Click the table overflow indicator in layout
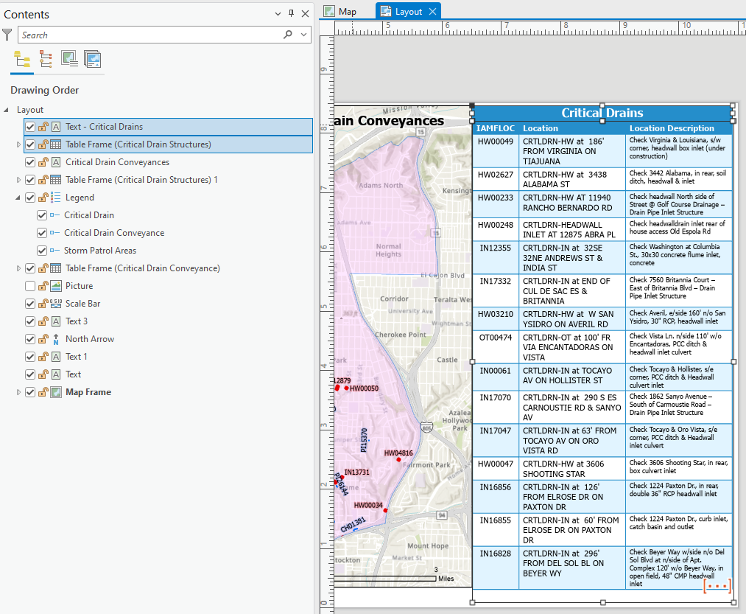This screenshot has height=614, width=746. pyautogui.click(x=717, y=585)
